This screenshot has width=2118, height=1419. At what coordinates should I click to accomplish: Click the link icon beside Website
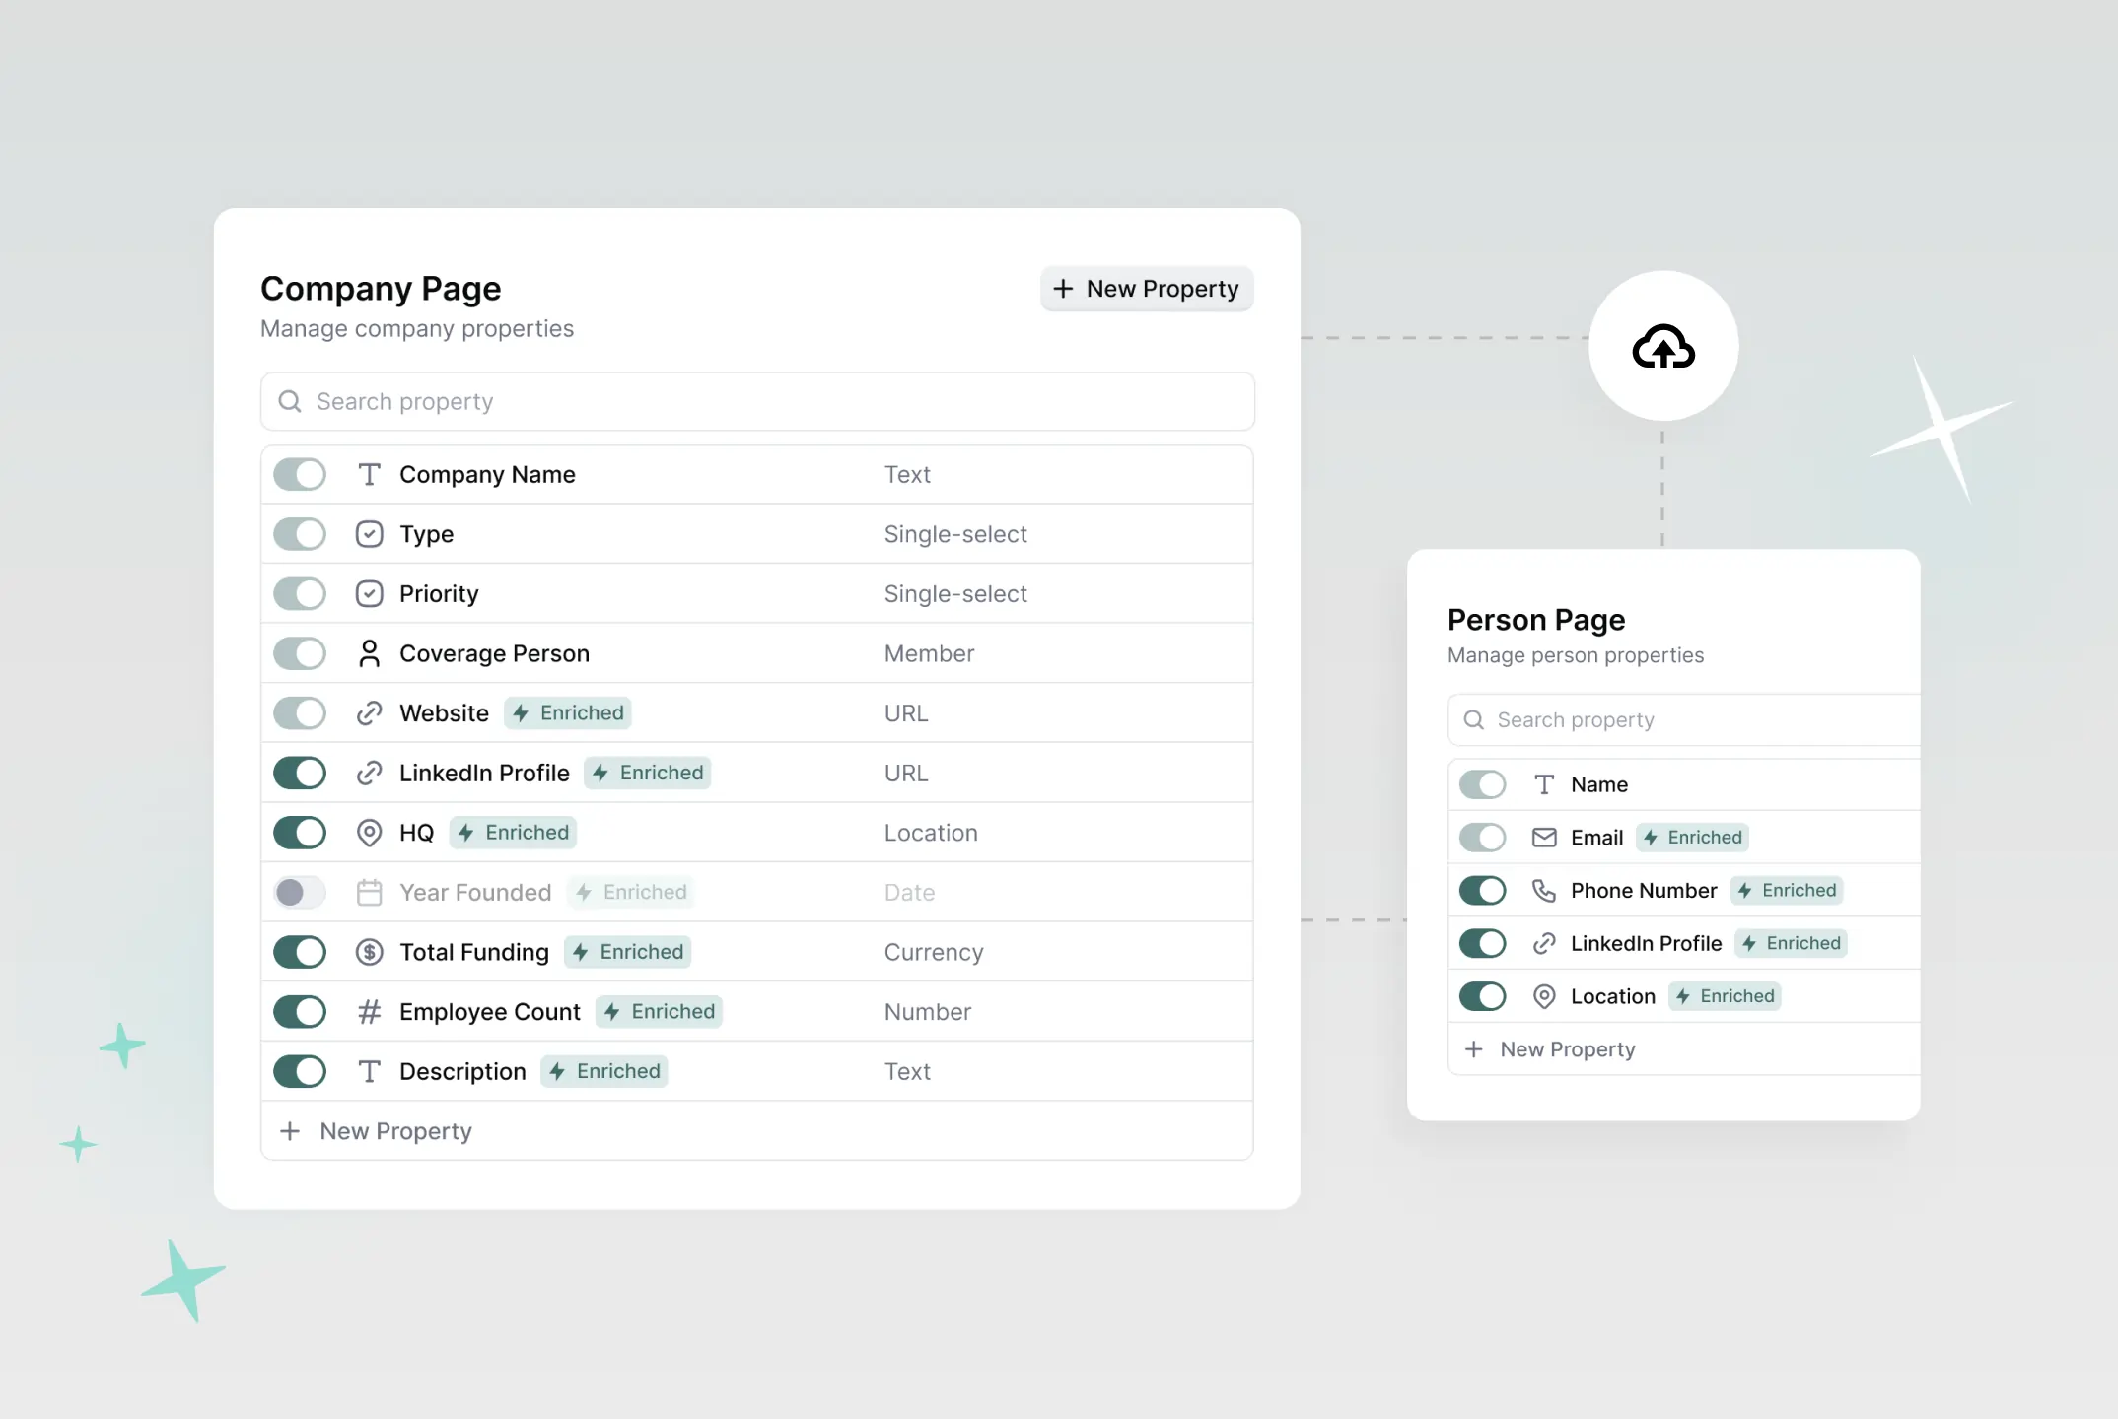[x=369, y=713]
